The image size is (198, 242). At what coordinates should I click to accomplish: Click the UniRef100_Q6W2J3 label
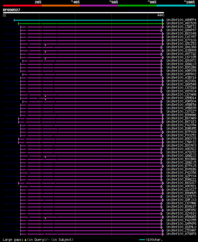pos(181,64)
